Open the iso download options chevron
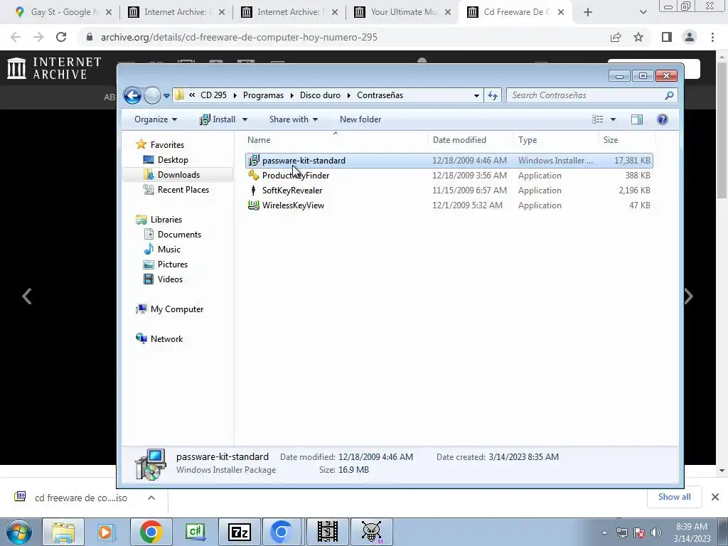The image size is (728, 546). [151, 498]
